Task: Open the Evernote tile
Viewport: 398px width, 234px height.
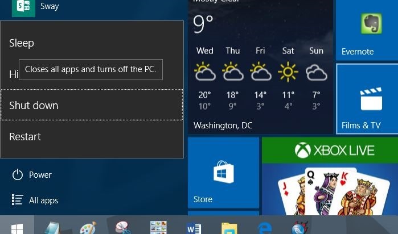Action: (x=367, y=30)
